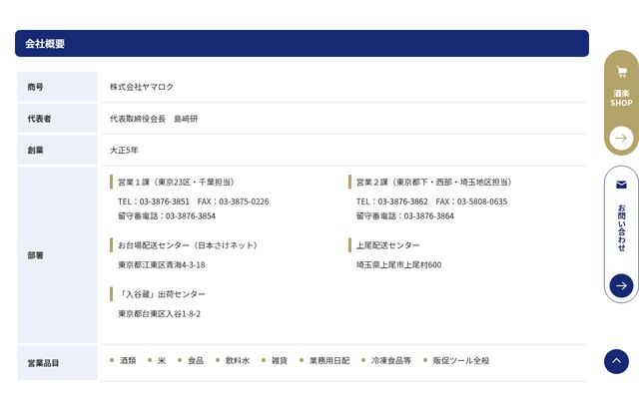Select TEL 03-3876-3851 of 営業1課
Image resolution: width=639 pixels, height=399 pixels.
point(154,201)
